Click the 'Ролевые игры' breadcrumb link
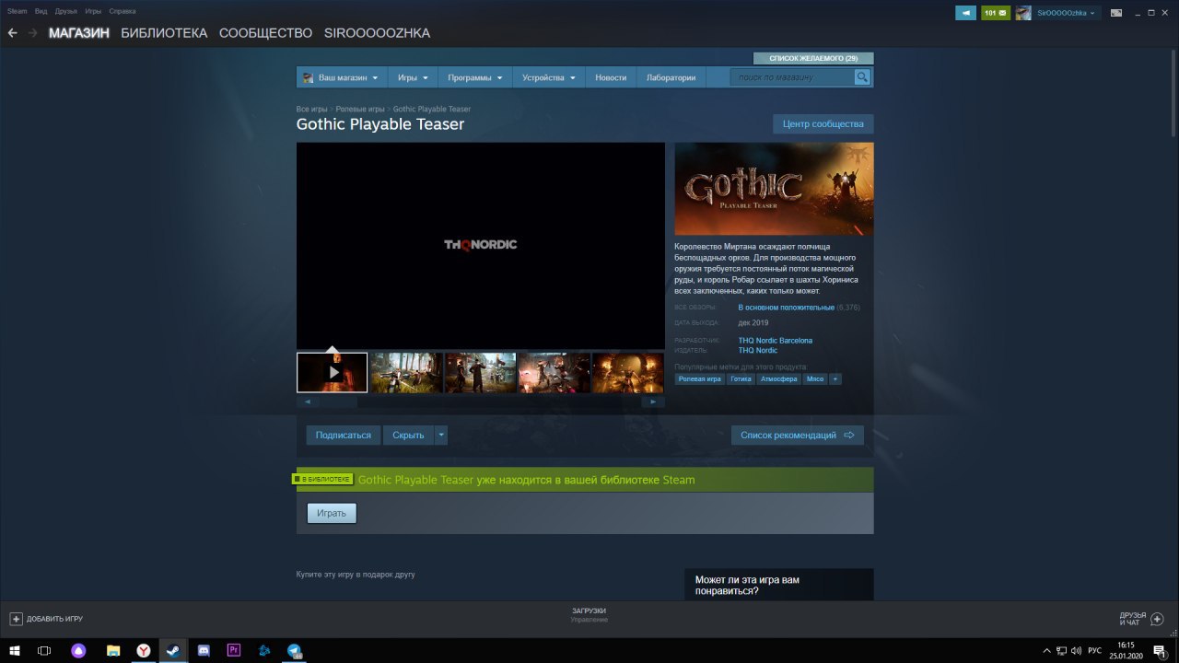This screenshot has width=1179, height=663. point(360,109)
